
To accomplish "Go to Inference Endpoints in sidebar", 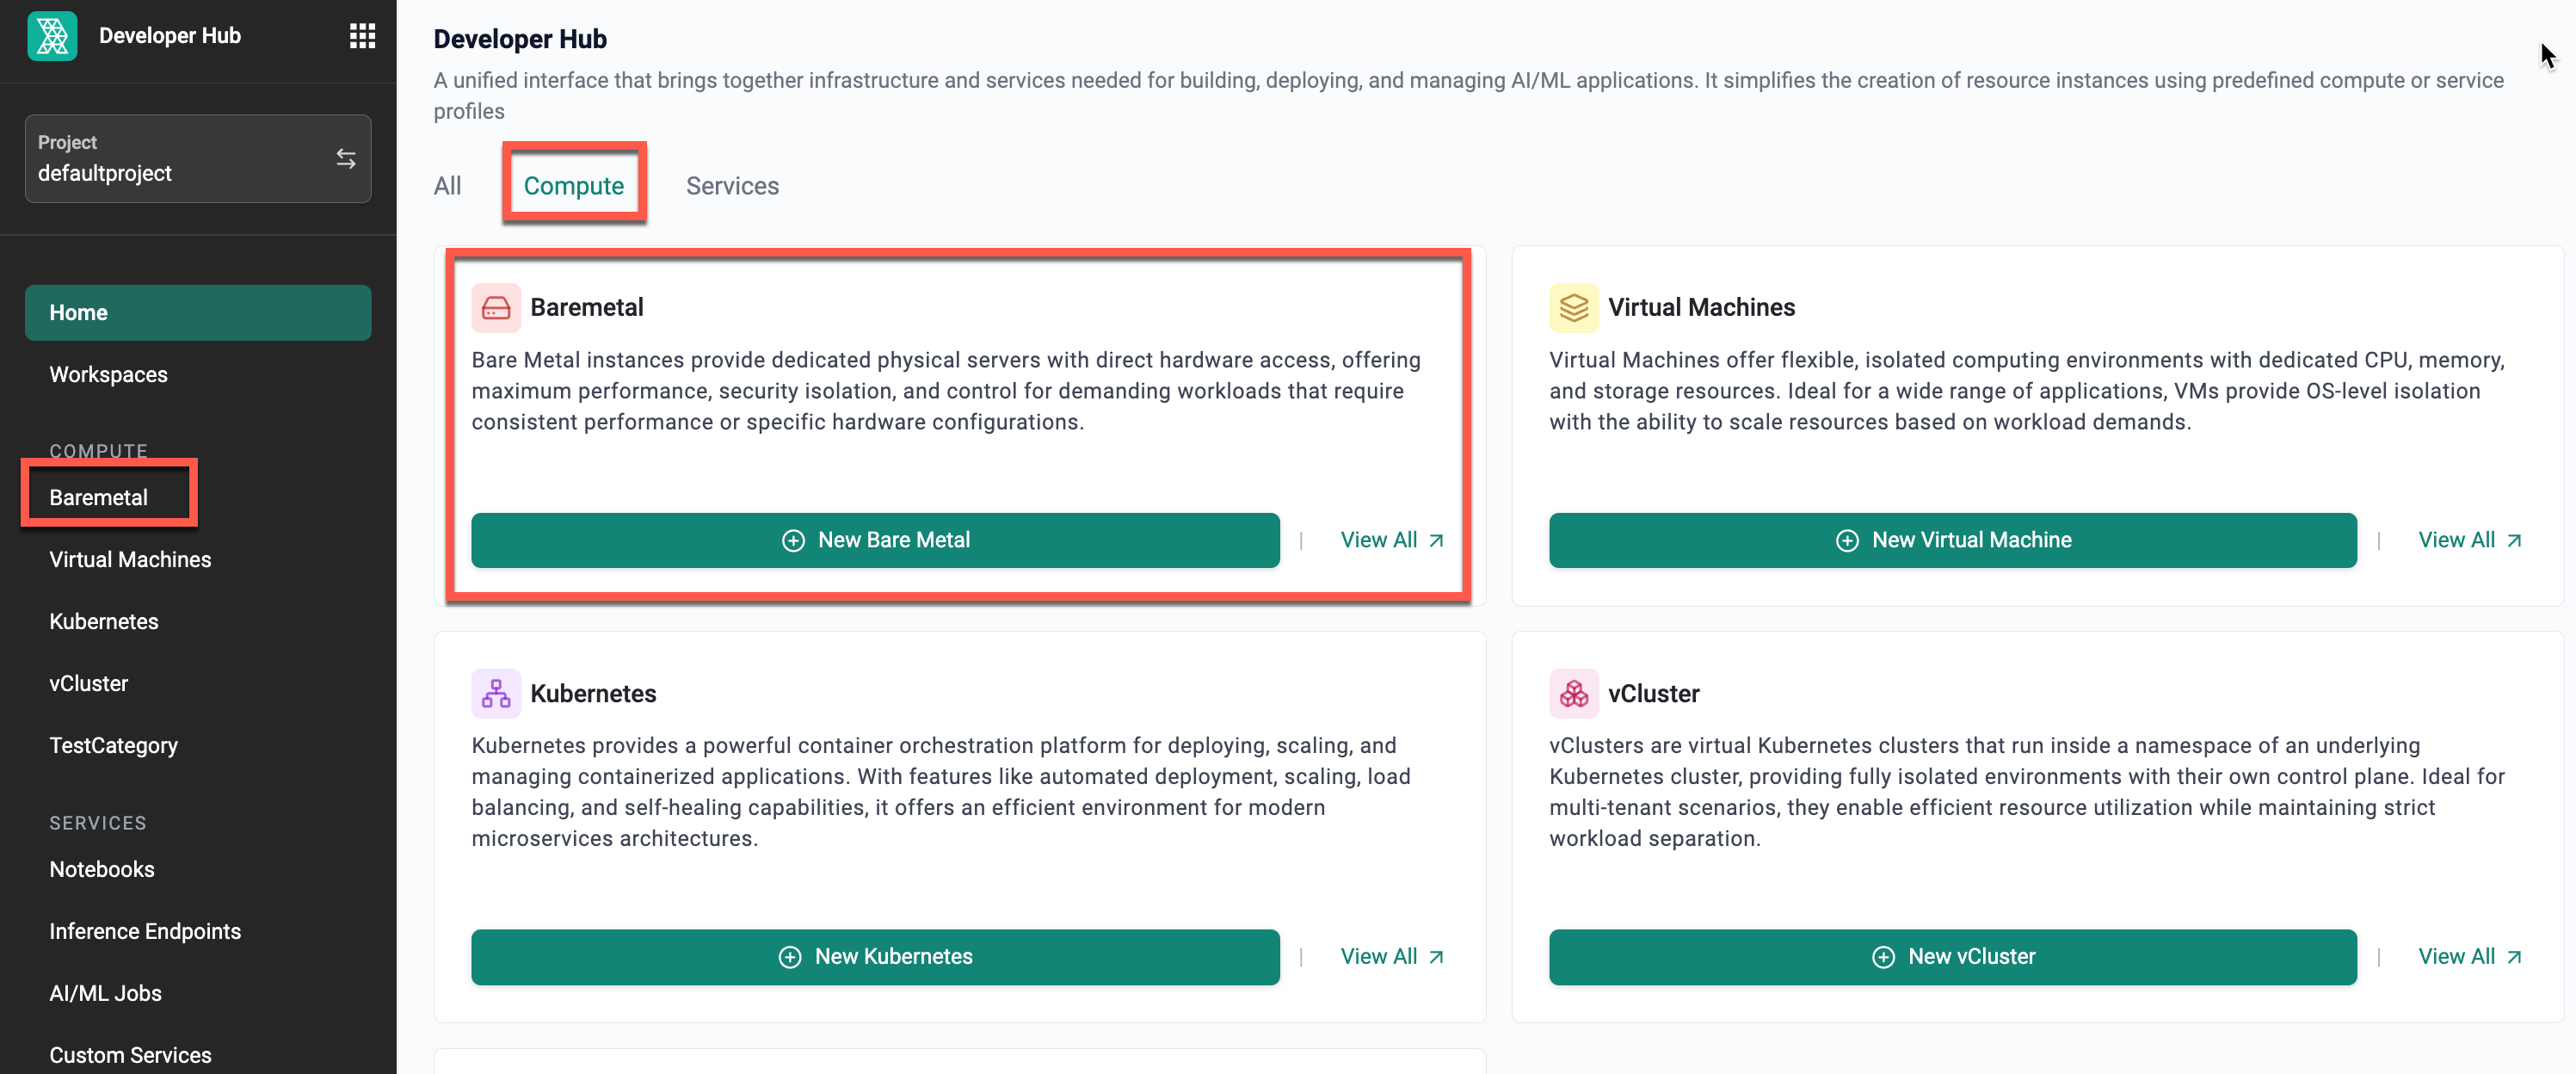I will pos(145,932).
